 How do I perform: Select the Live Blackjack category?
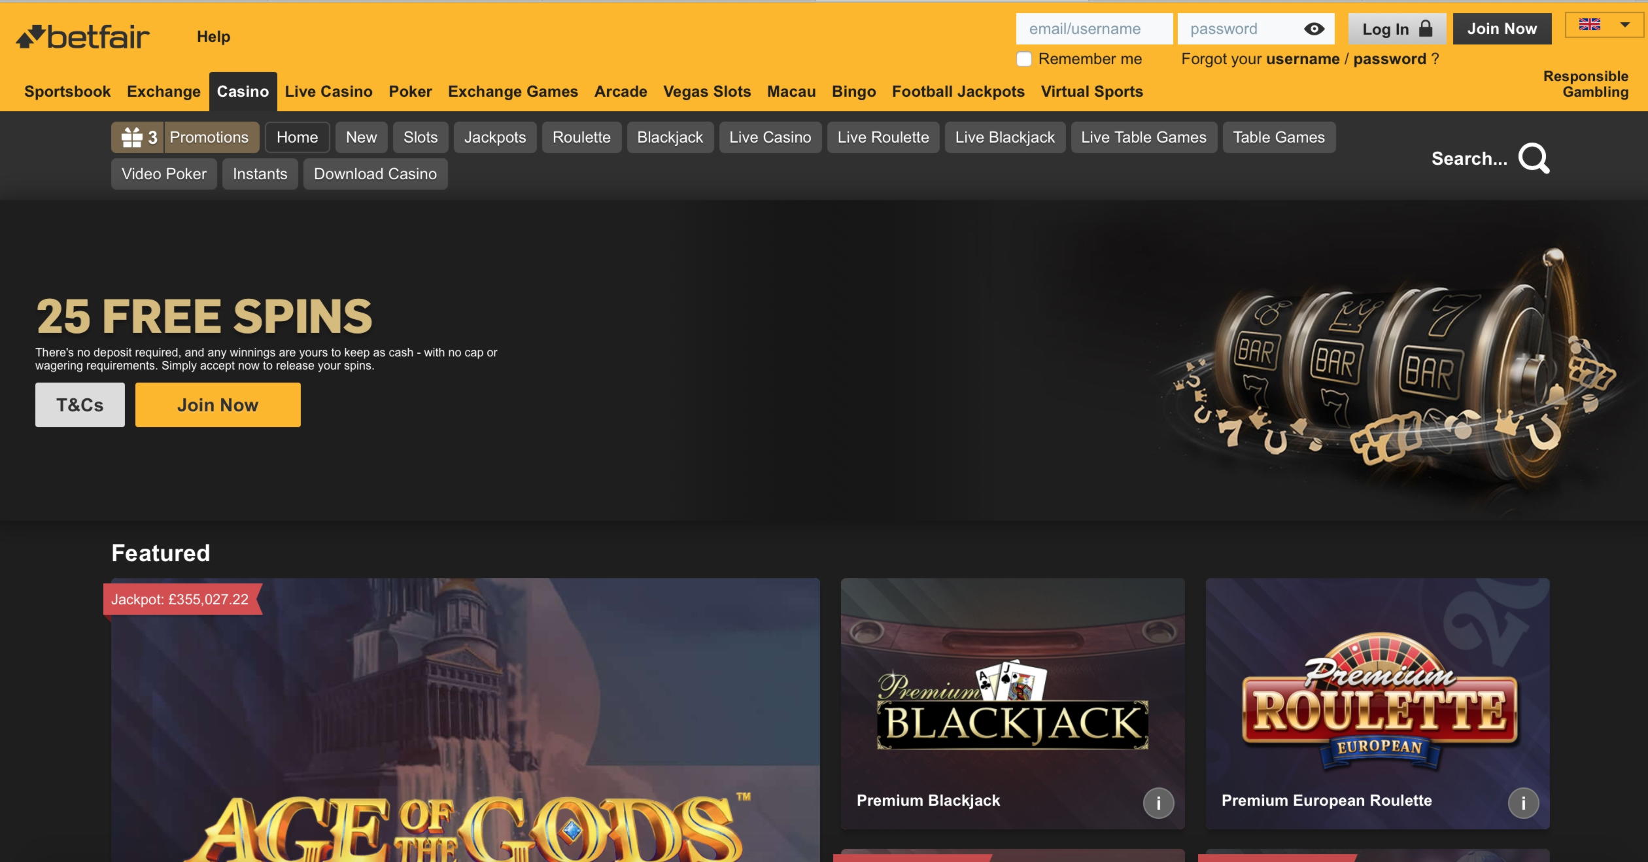coord(1005,137)
